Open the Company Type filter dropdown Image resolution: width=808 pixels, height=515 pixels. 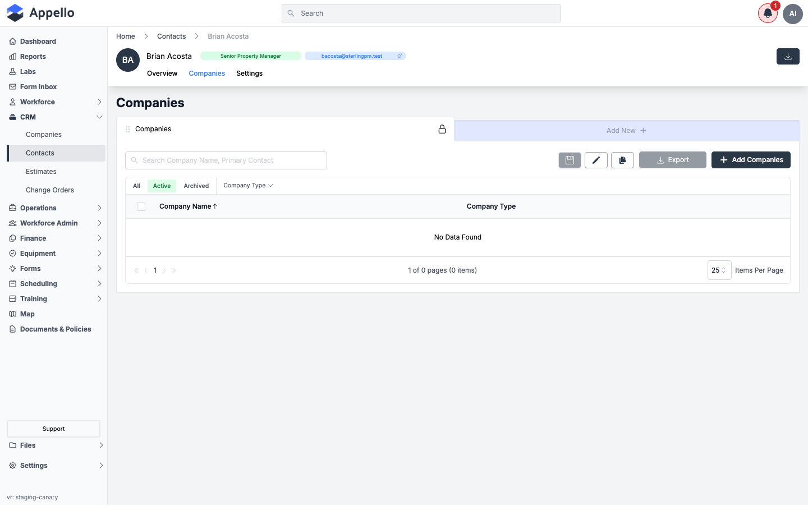pos(248,186)
